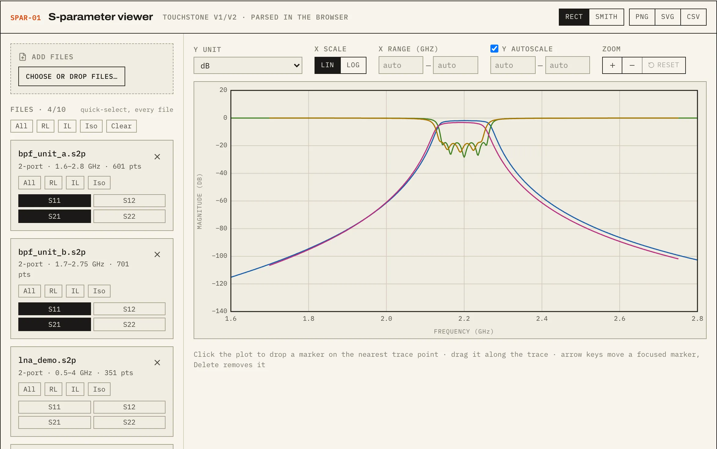The image size is (717, 449).
Task: Click bpf_unit_a.s2p file name
Action: 52,154
